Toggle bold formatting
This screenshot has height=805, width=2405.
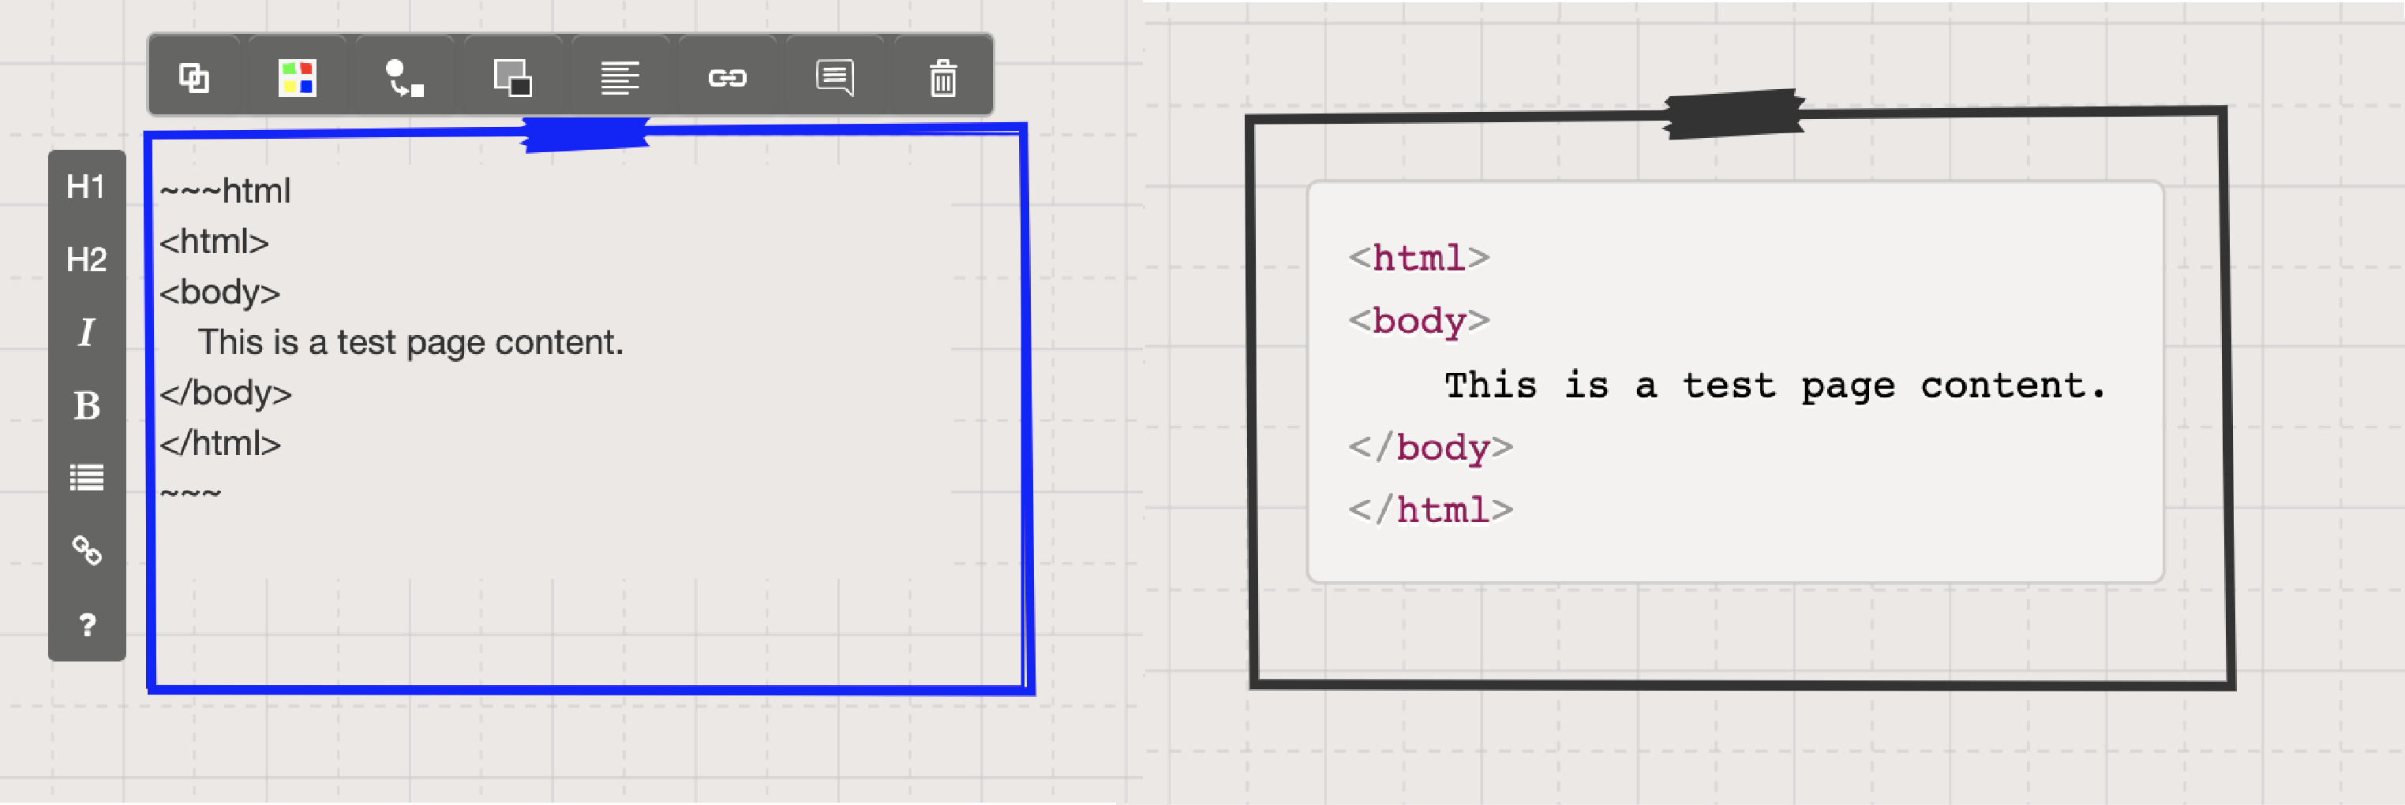tap(86, 404)
